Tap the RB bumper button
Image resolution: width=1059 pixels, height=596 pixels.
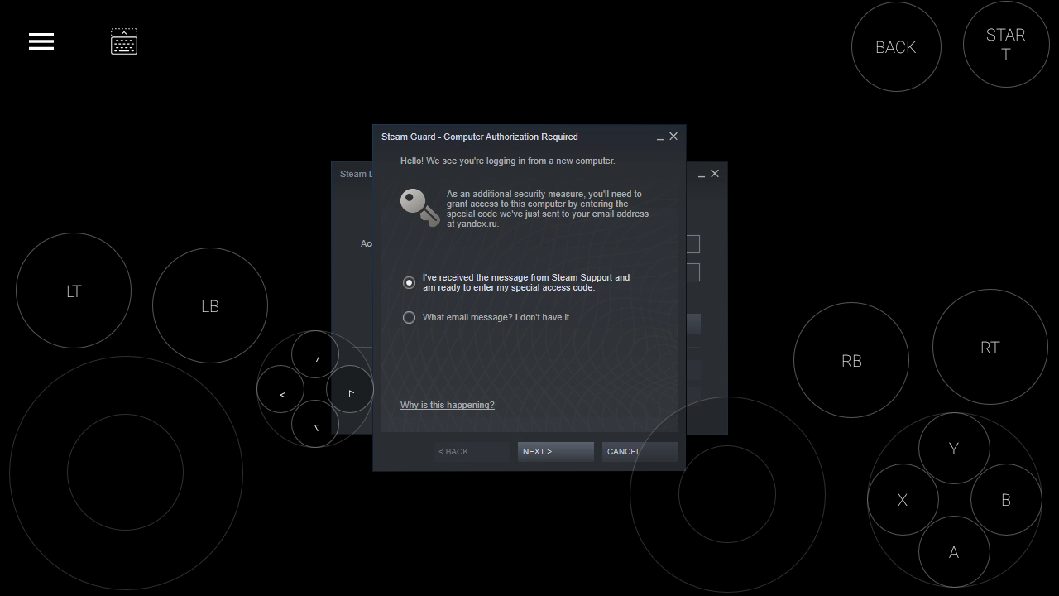pyautogui.click(x=851, y=360)
